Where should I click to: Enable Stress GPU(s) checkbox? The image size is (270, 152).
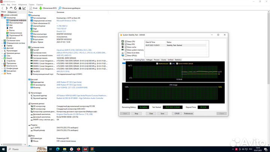(x=126, y=56)
